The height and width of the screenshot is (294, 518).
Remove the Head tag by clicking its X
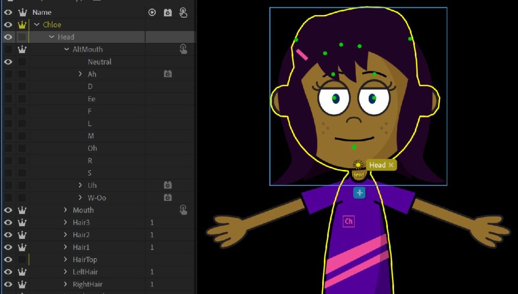(x=392, y=165)
